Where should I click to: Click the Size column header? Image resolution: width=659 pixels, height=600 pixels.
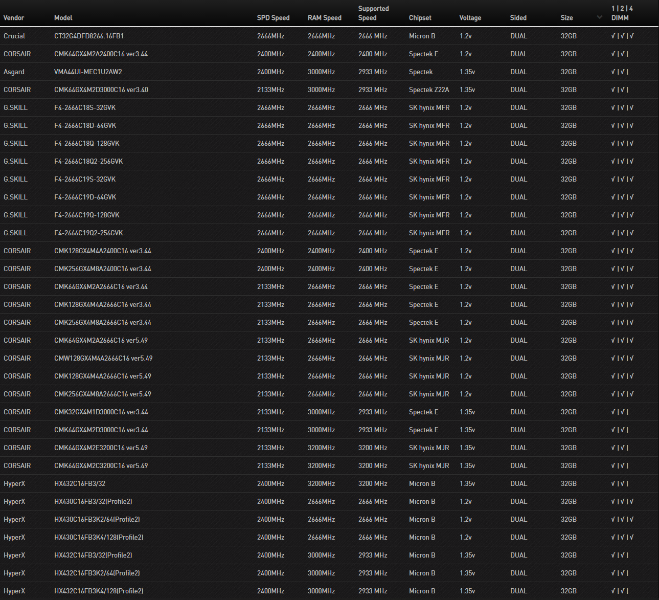[566, 18]
